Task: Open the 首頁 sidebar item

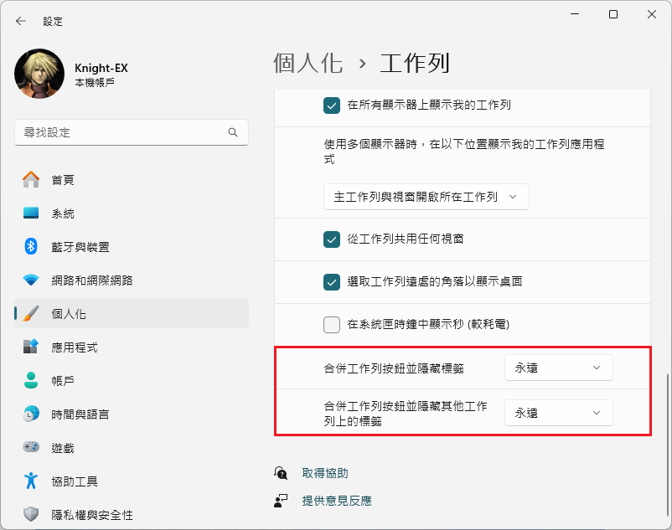Action: pyautogui.click(x=132, y=180)
